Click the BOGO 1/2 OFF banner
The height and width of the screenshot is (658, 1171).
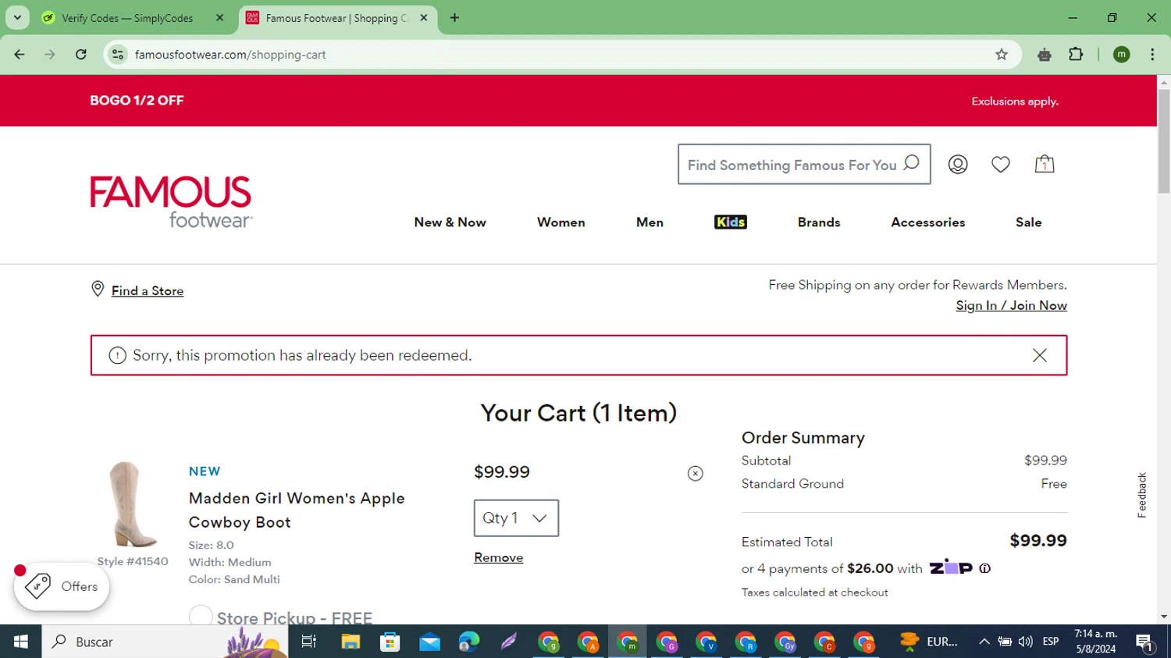pos(137,101)
